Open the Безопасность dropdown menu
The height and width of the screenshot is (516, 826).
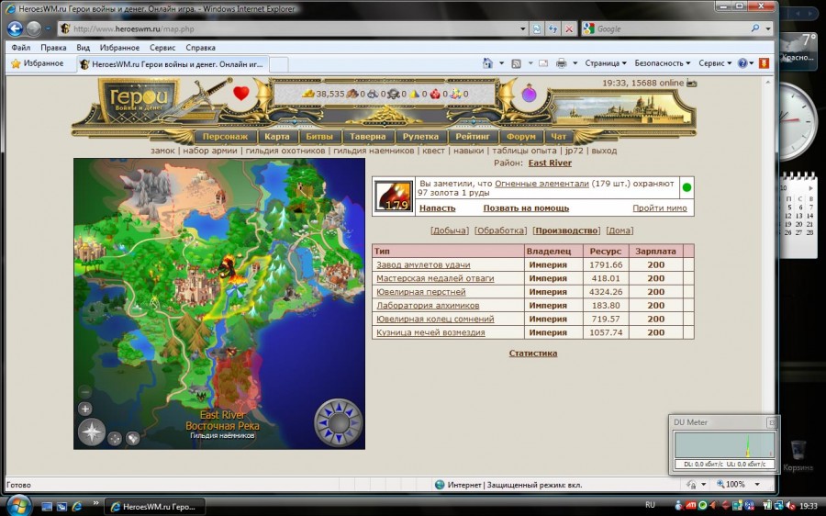pos(662,63)
